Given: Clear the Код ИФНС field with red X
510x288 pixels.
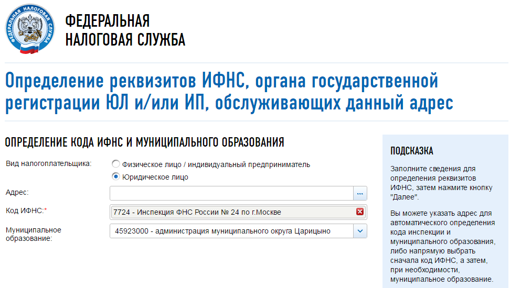Looking at the screenshot, I should [x=360, y=212].
